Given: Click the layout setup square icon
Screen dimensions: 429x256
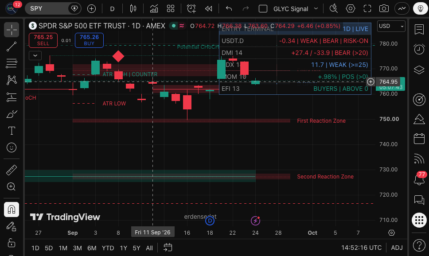Looking at the screenshot, I should click(x=263, y=9).
